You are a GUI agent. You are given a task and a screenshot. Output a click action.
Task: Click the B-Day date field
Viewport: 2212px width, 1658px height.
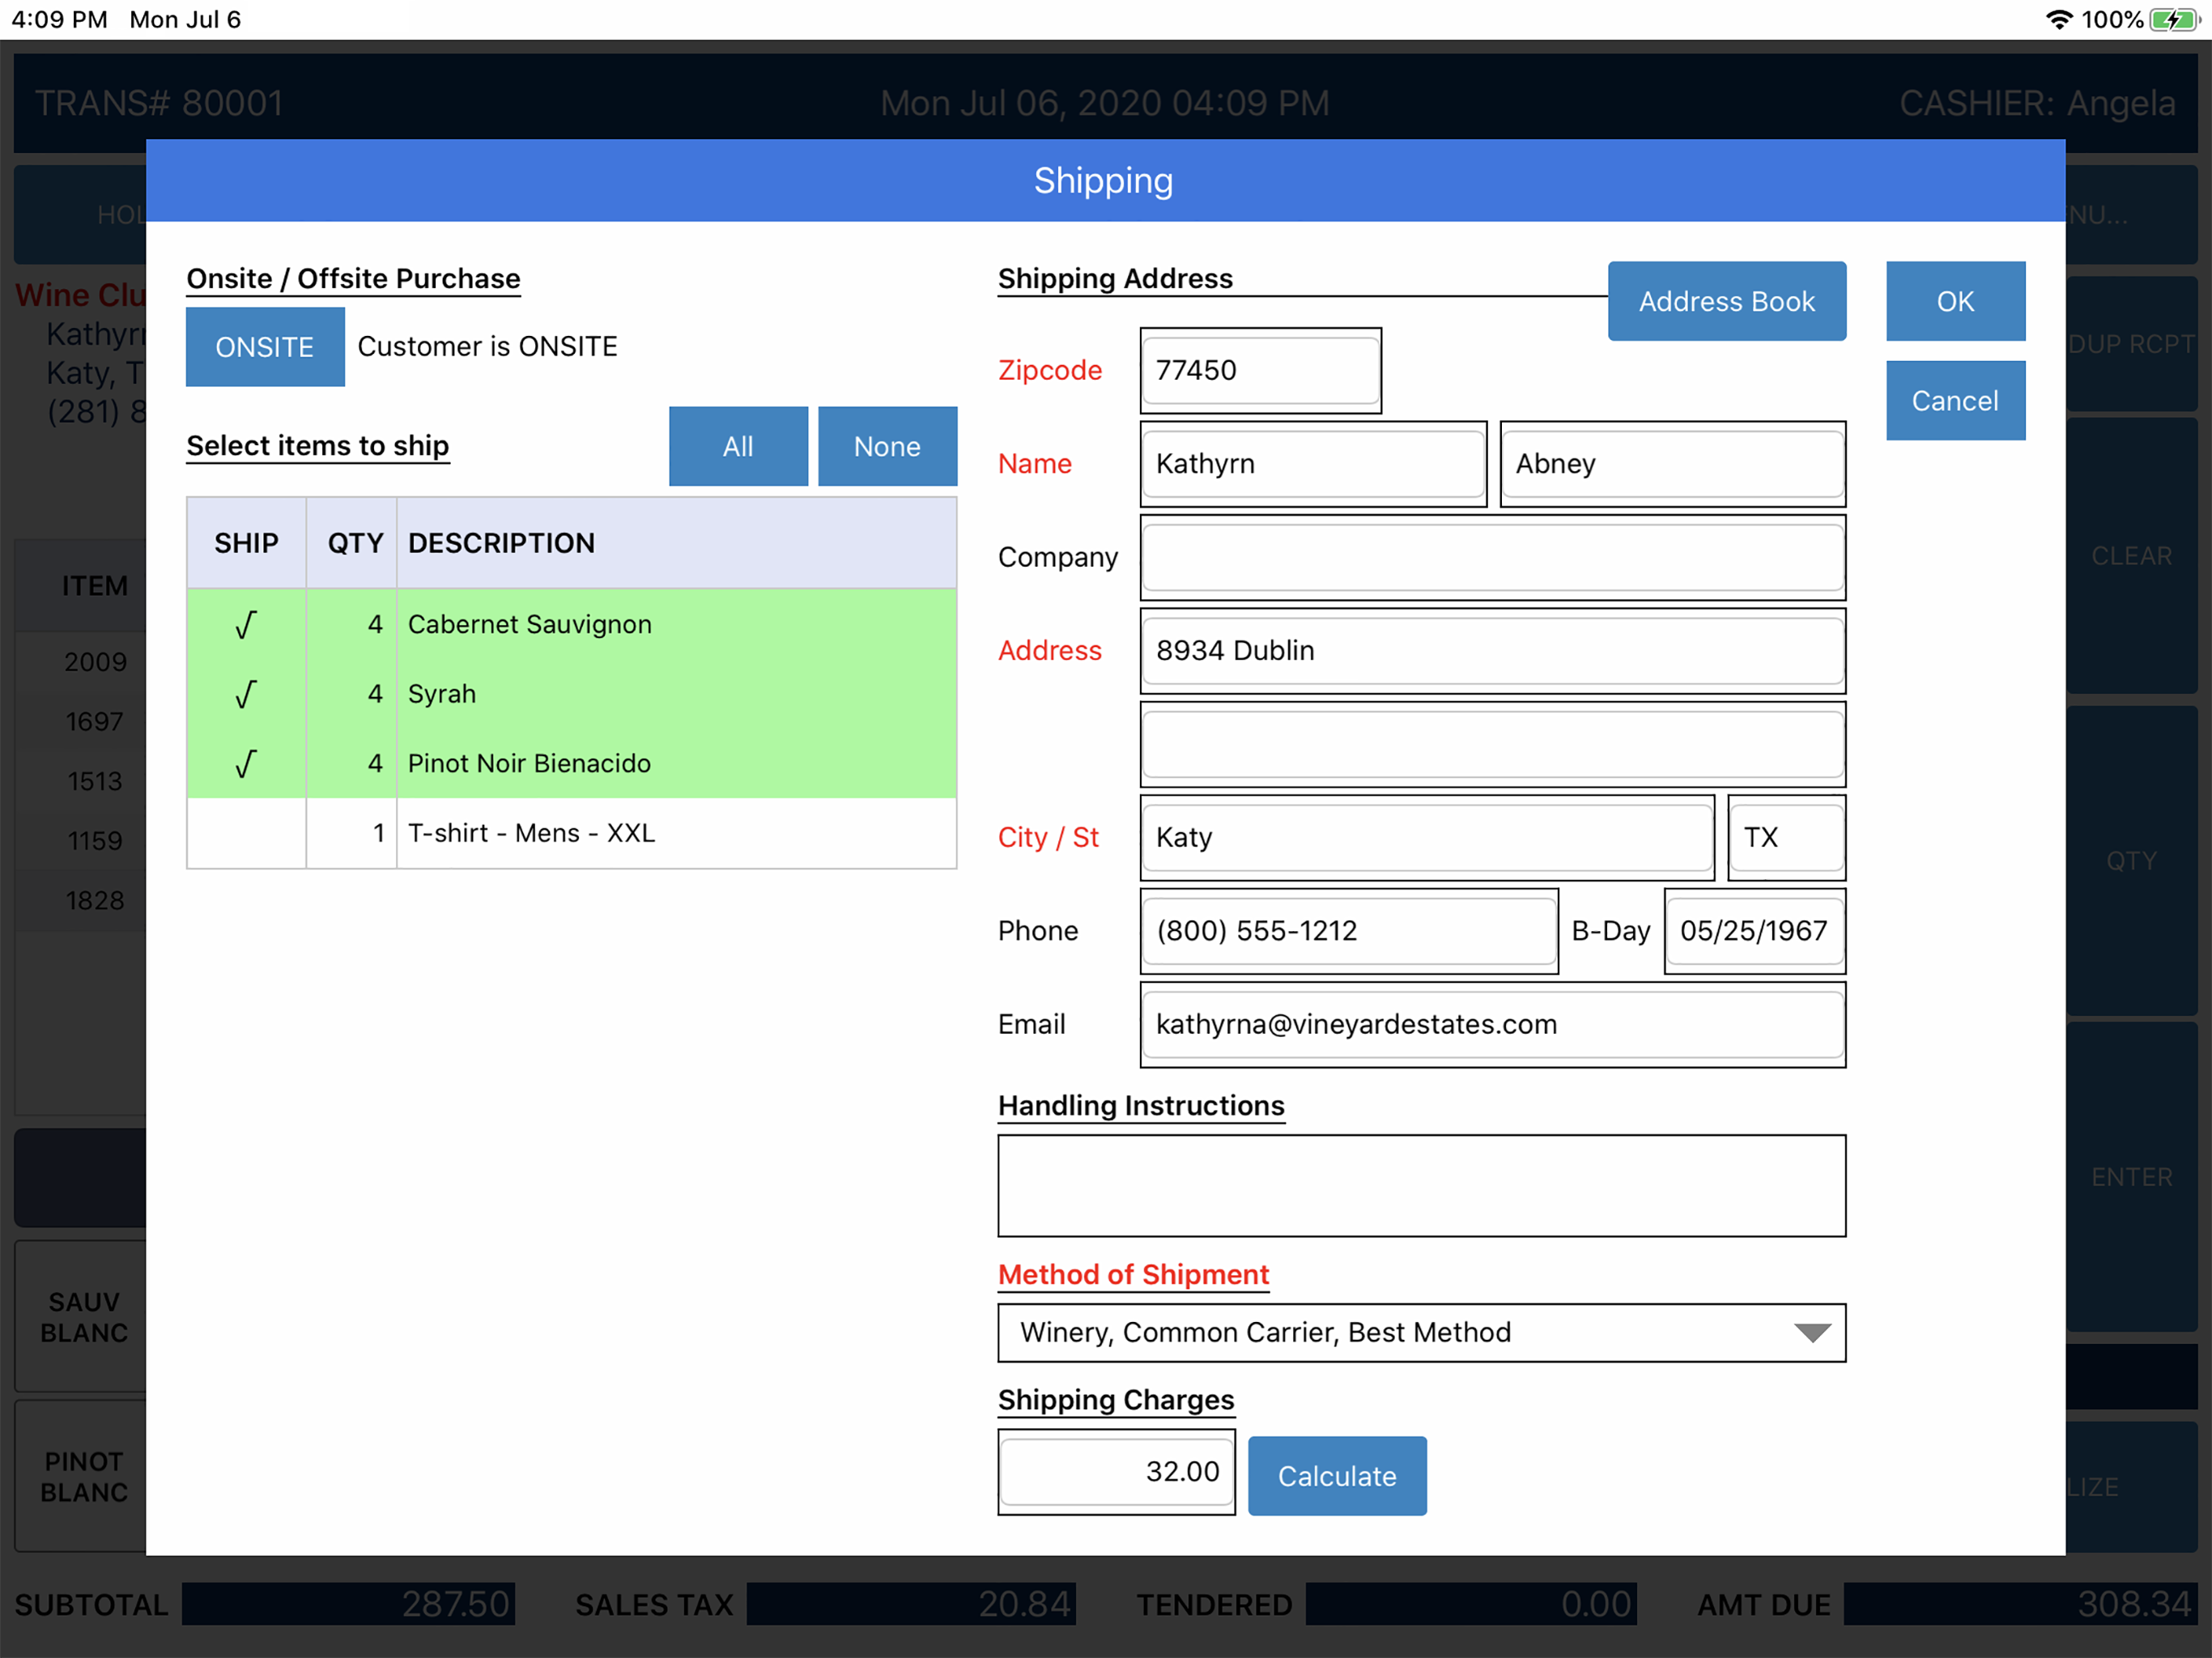tap(1754, 931)
